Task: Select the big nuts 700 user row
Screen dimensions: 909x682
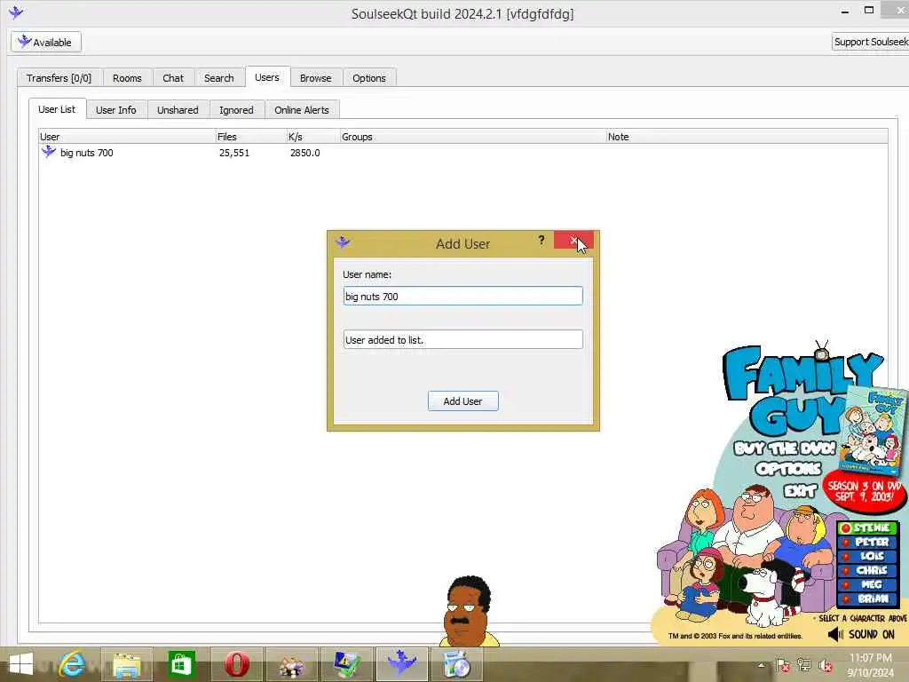Action: 462,153
